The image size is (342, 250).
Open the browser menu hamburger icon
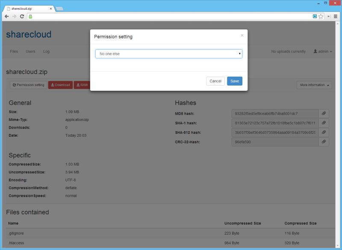[x=336, y=17]
